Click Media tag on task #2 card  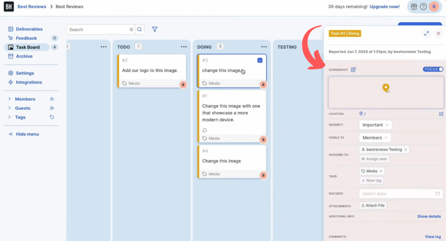point(131,84)
